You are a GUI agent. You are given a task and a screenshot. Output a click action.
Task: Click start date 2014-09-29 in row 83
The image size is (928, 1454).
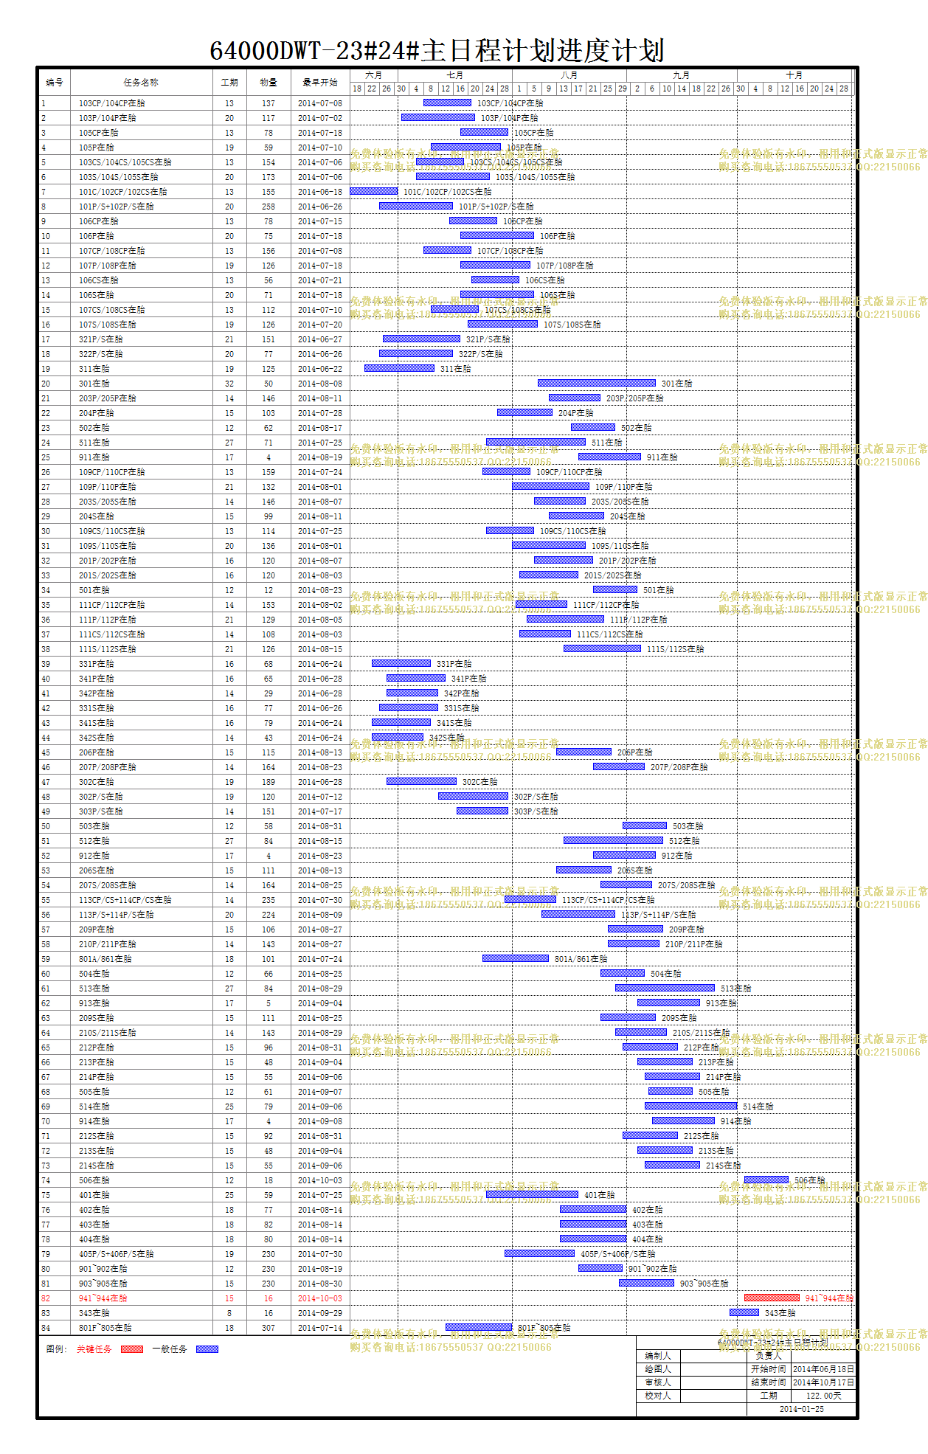point(320,1313)
